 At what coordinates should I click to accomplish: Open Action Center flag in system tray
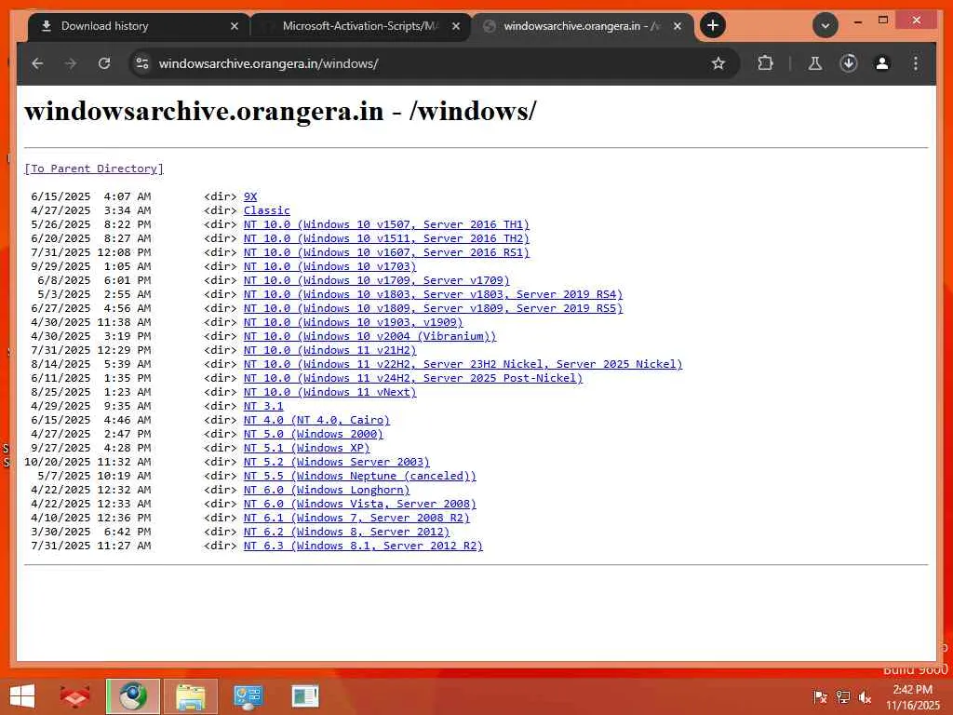click(x=820, y=696)
